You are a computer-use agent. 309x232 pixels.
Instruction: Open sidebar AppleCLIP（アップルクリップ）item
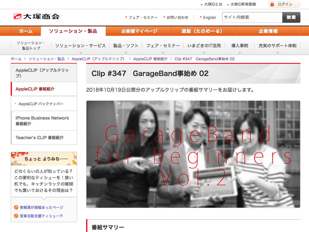tap(44, 73)
